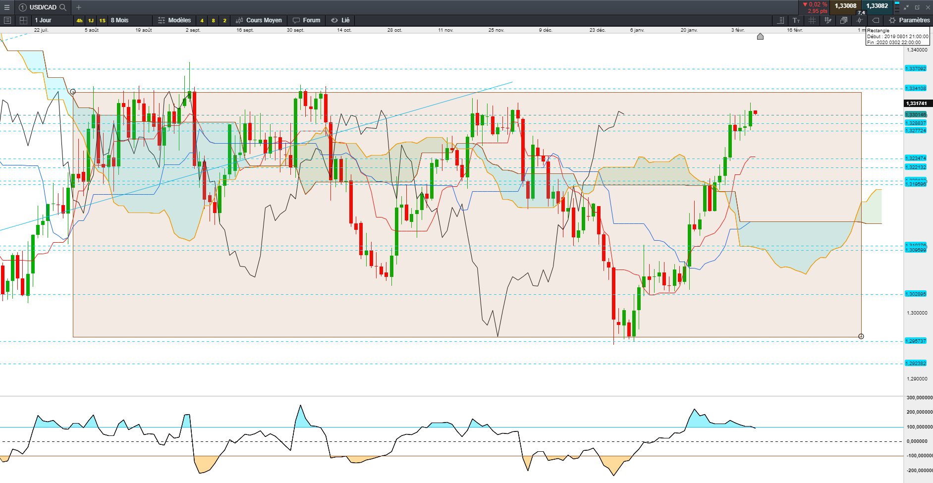Load template number 4
933x483 pixels.
pos(202,20)
